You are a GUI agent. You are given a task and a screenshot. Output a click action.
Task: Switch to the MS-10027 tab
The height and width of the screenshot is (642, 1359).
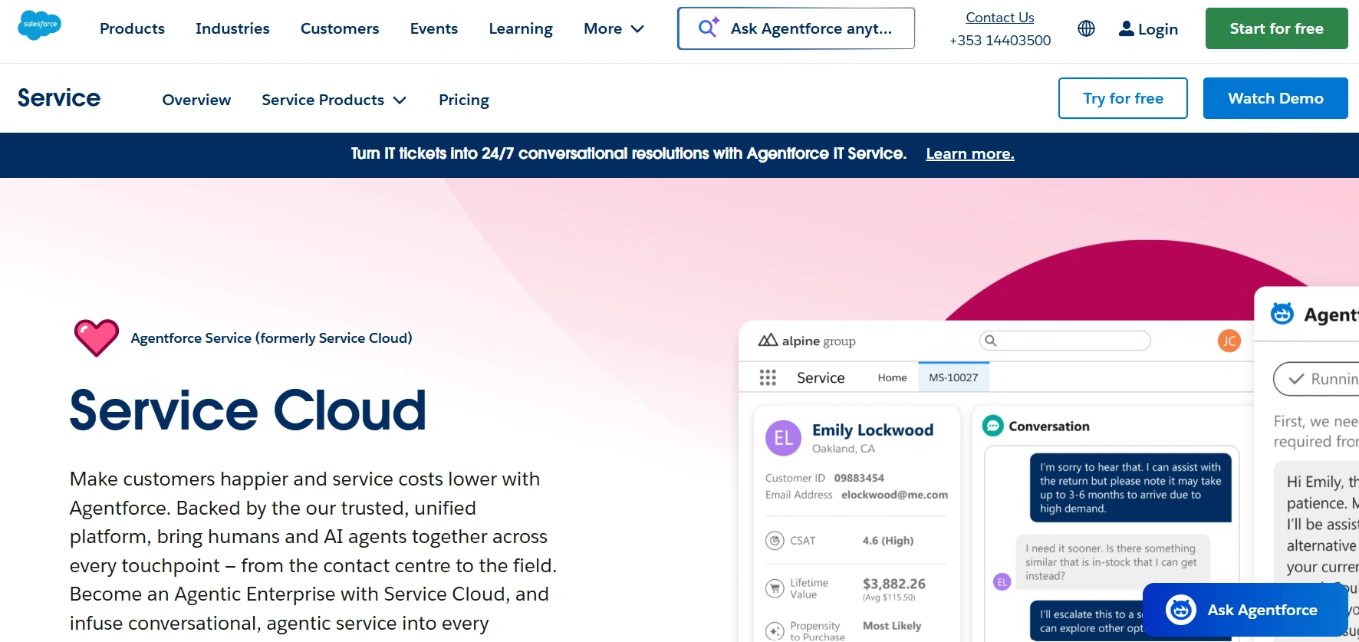953,377
